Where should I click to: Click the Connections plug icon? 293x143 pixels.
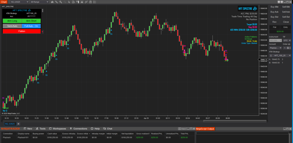tap(71, 129)
